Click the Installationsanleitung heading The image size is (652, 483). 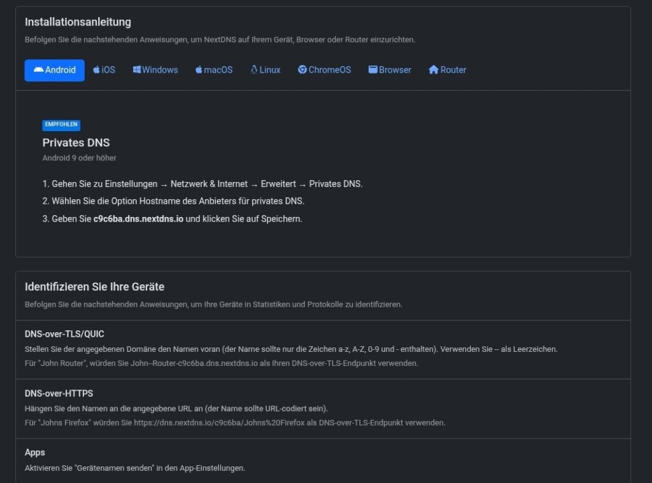(78, 22)
